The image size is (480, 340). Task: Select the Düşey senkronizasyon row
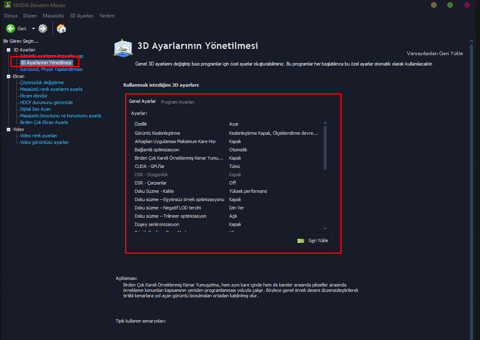227,224
